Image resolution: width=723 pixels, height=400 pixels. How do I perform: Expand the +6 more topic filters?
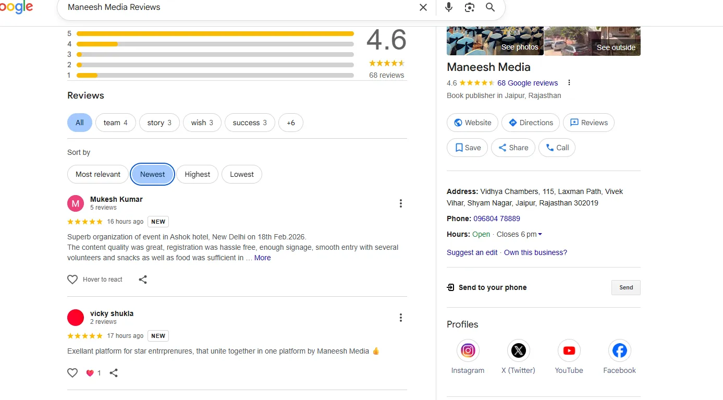290,123
